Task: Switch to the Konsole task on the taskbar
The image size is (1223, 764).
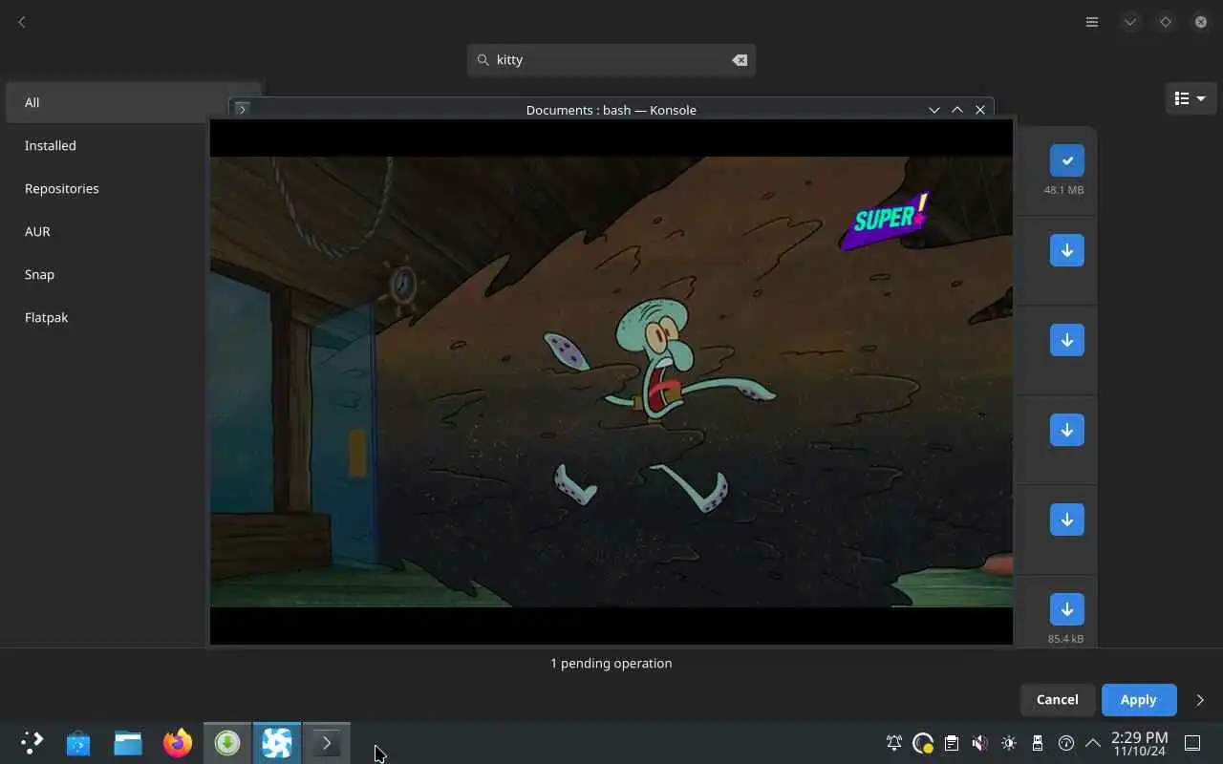Action: pos(327,742)
